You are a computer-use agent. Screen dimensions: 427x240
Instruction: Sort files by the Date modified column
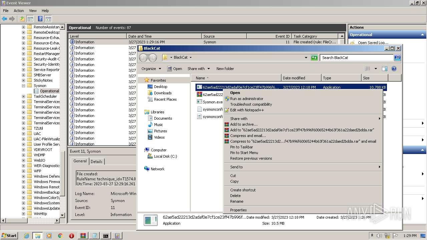coord(301,78)
